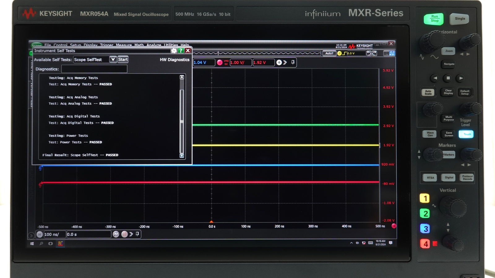
Task: Edit channel 4 offset value 1.92 V
Action: 264,63
